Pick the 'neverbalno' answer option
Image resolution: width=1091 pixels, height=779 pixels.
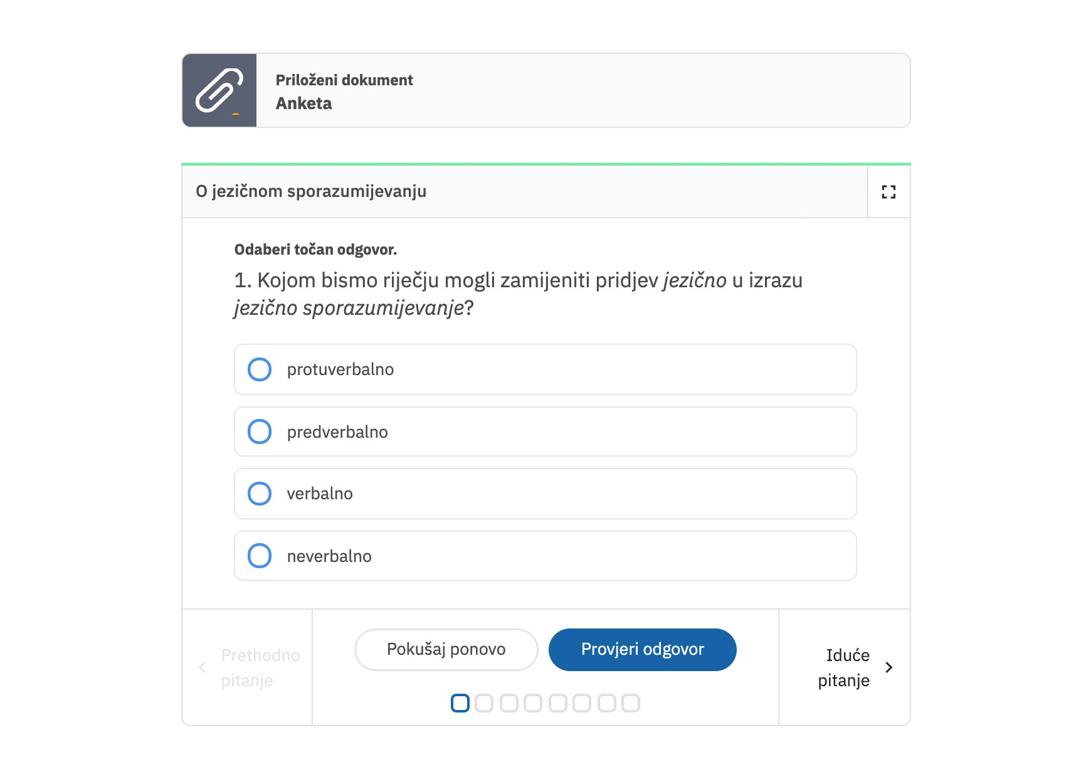pyautogui.click(x=260, y=556)
